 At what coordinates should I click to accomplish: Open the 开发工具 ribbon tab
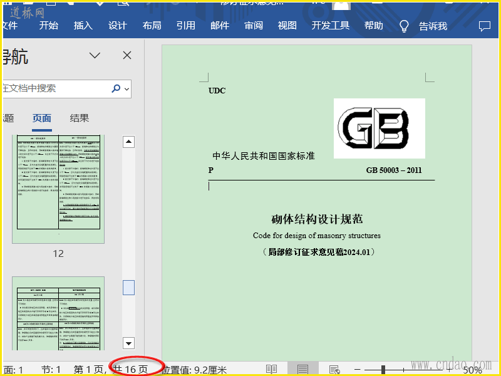331,26
